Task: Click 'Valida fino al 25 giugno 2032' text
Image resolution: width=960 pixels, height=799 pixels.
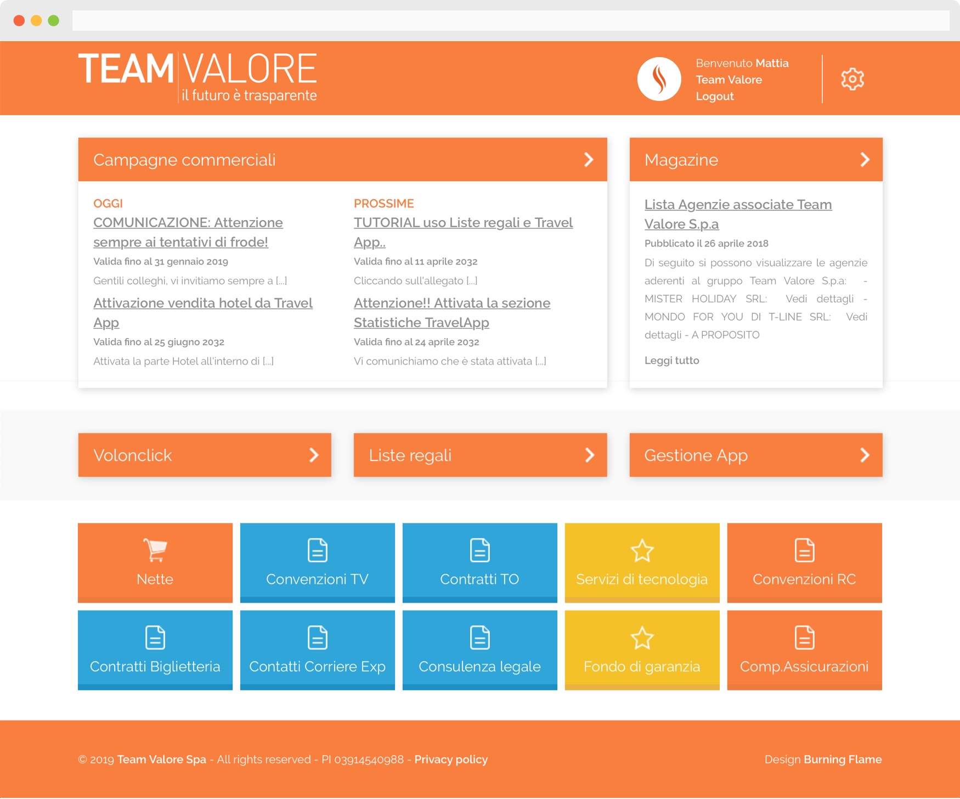Action: tap(159, 342)
